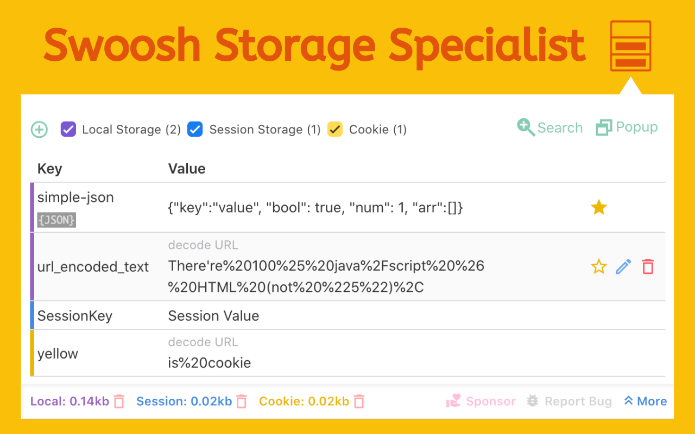This screenshot has width=695, height=434.
Task: Star the url_encoded_text outlined star
Action: [598, 266]
